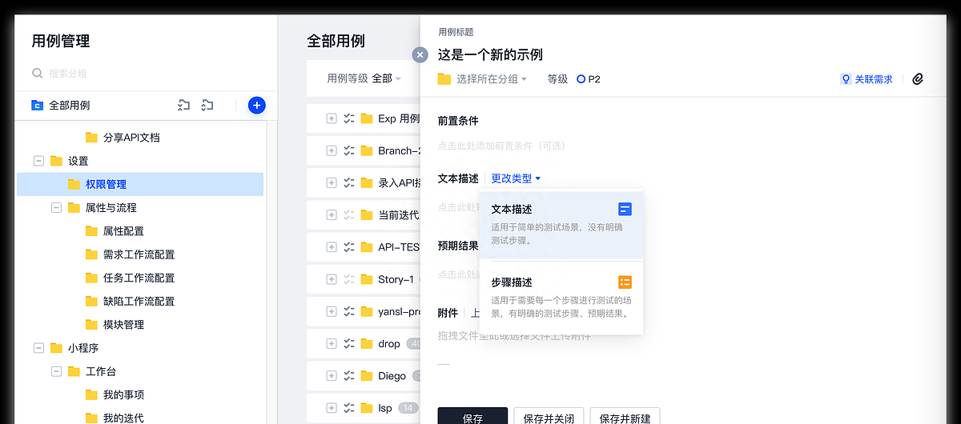961x424 pixels.
Task: Click the 保存并关闭 button
Action: pos(549,417)
